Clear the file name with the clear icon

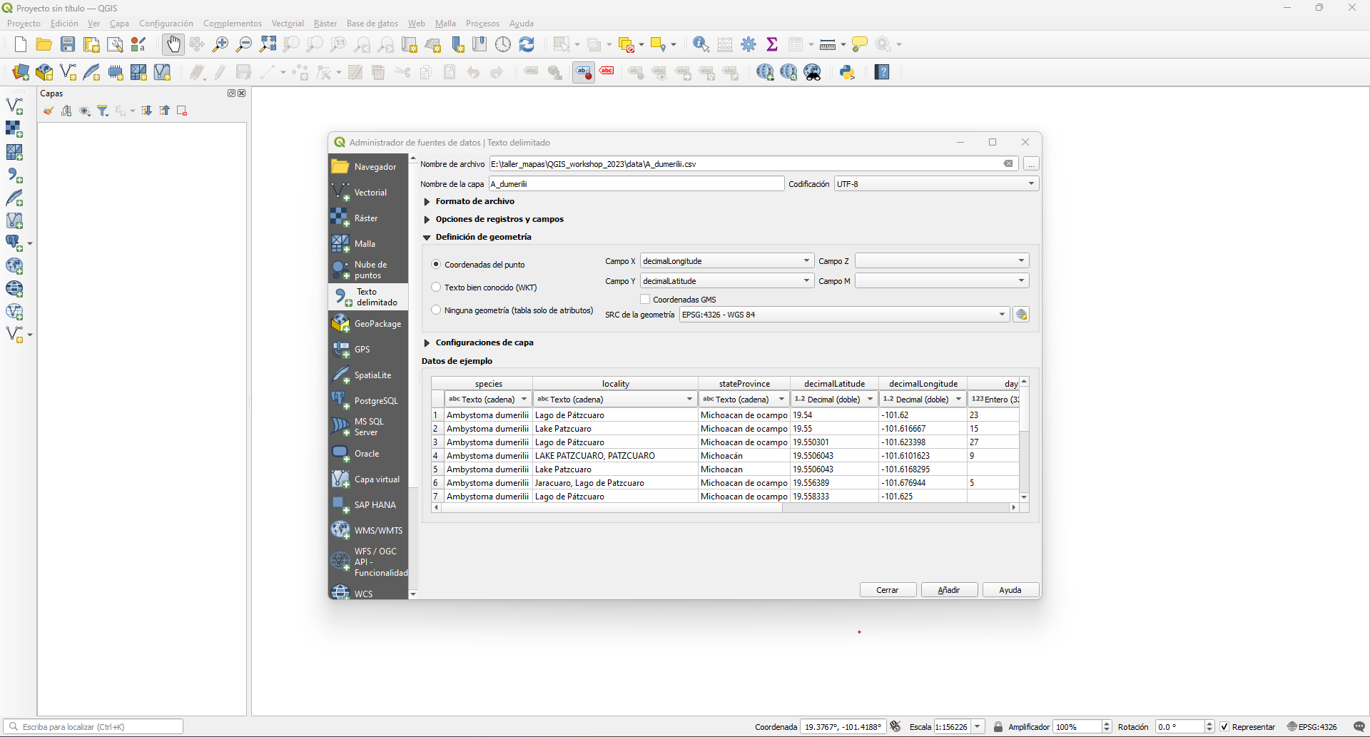pos(1008,163)
